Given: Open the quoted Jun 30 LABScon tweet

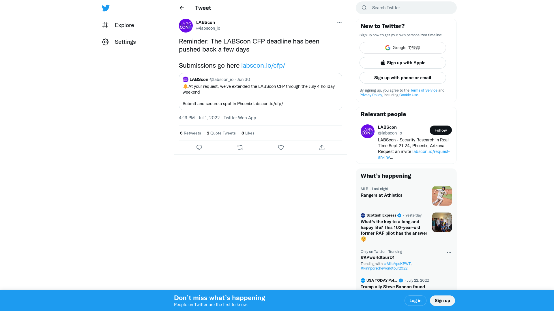Looking at the screenshot, I should coord(260,95).
